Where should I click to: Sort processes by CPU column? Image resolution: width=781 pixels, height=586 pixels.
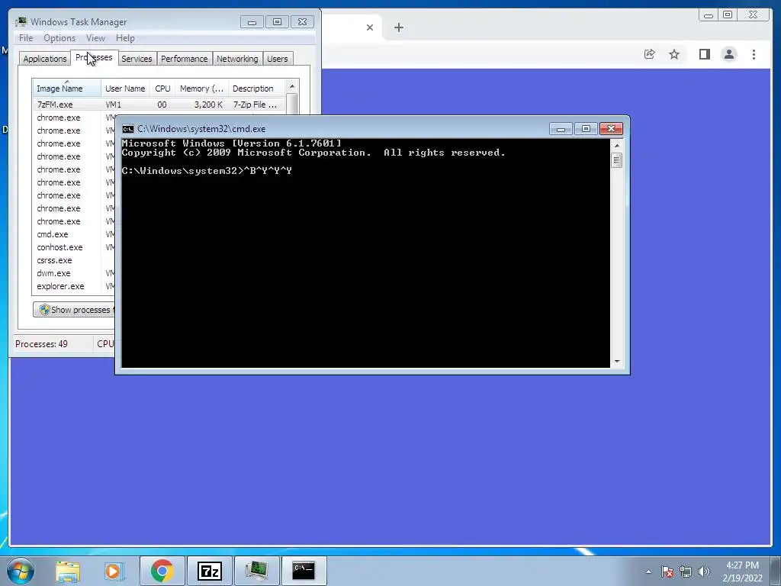coord(162,89)
